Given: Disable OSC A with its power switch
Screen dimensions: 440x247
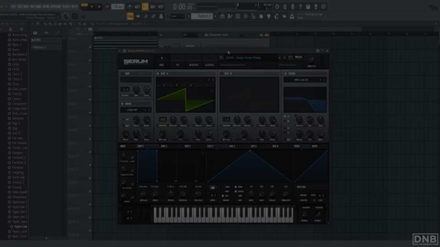Looking at the screenshot, I should 158,73.
